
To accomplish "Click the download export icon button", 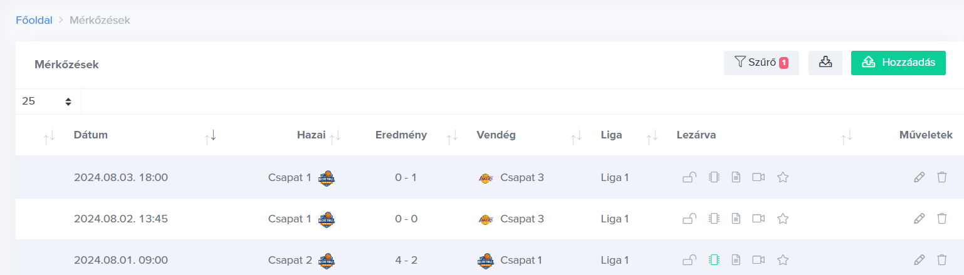I will (825, 63).
